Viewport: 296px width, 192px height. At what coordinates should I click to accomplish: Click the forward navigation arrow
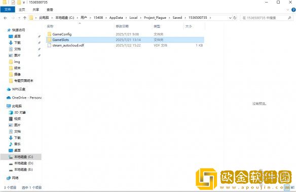[13, 18]
